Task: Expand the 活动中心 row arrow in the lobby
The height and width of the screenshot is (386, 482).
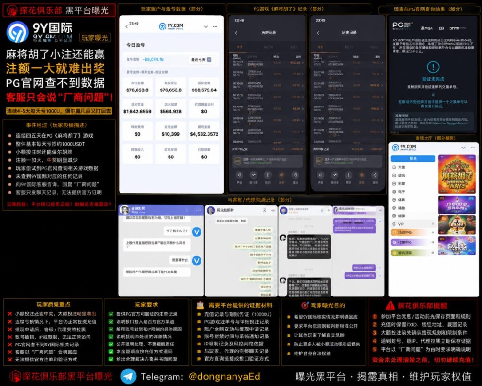Action: pos(432,232)
